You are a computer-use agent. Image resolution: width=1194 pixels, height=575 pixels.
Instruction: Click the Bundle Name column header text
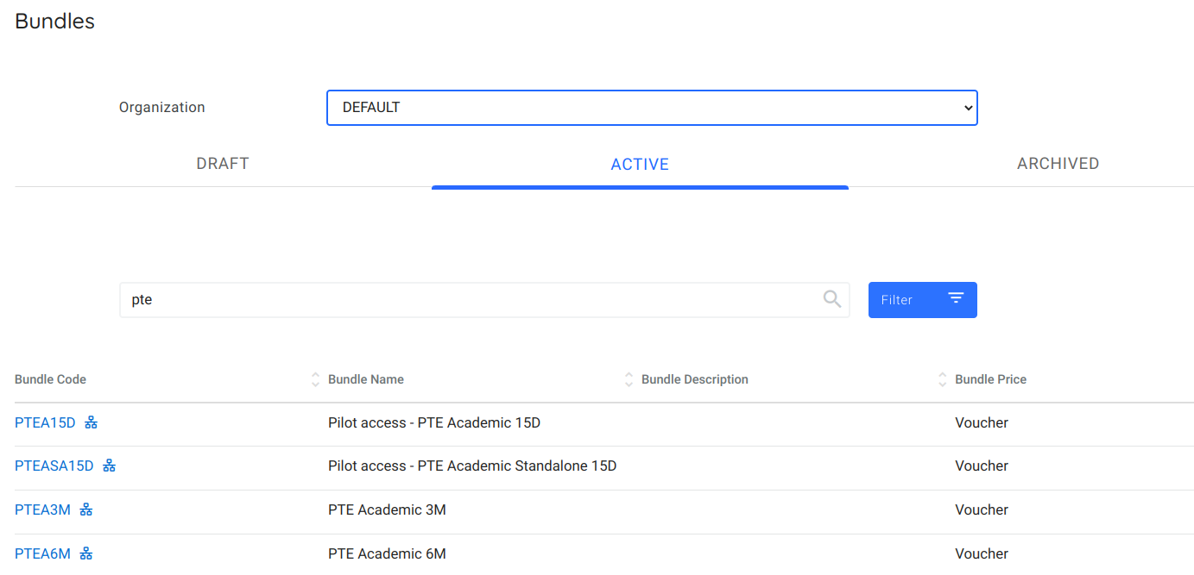pyautogui.click(x=366, y=379)
